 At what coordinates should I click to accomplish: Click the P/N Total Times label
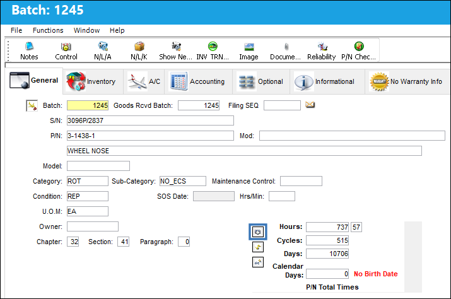tap(332, 287)
